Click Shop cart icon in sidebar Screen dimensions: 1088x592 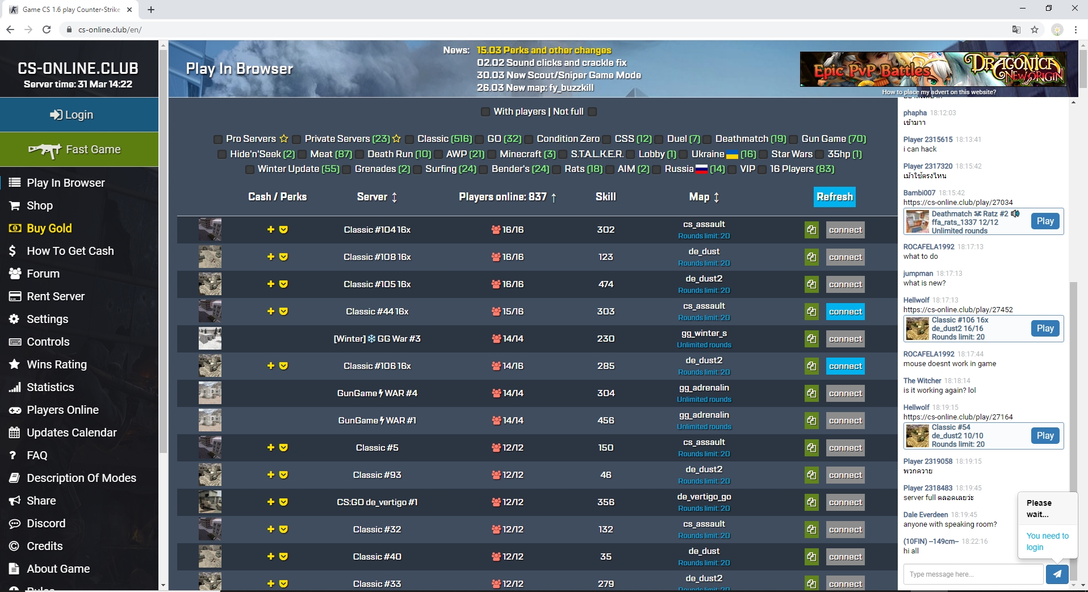15,205
